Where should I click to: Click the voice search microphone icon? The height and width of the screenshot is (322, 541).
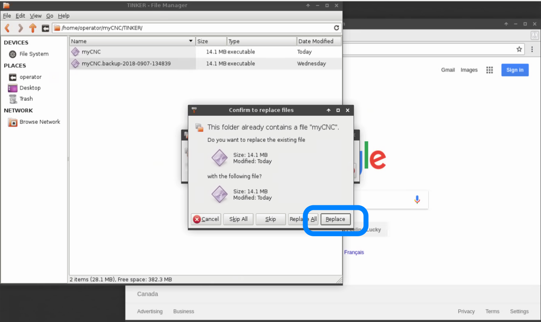(x=417, y=200)
